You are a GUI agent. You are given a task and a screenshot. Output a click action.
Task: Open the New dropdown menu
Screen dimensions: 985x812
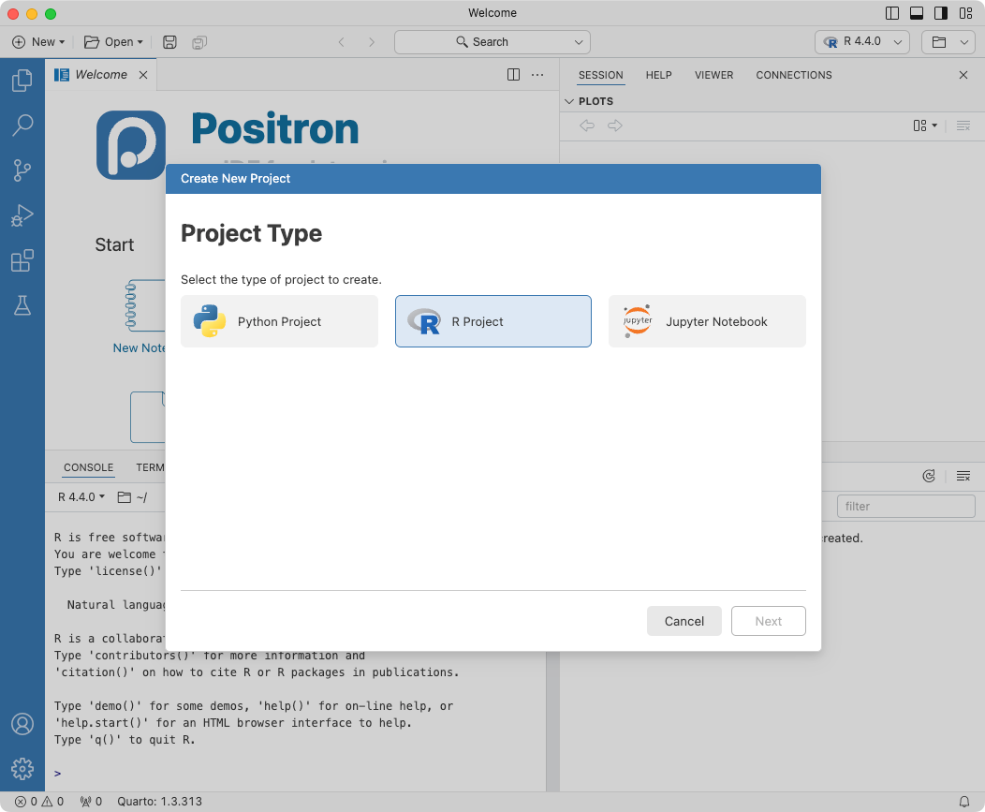click(37, 41)
